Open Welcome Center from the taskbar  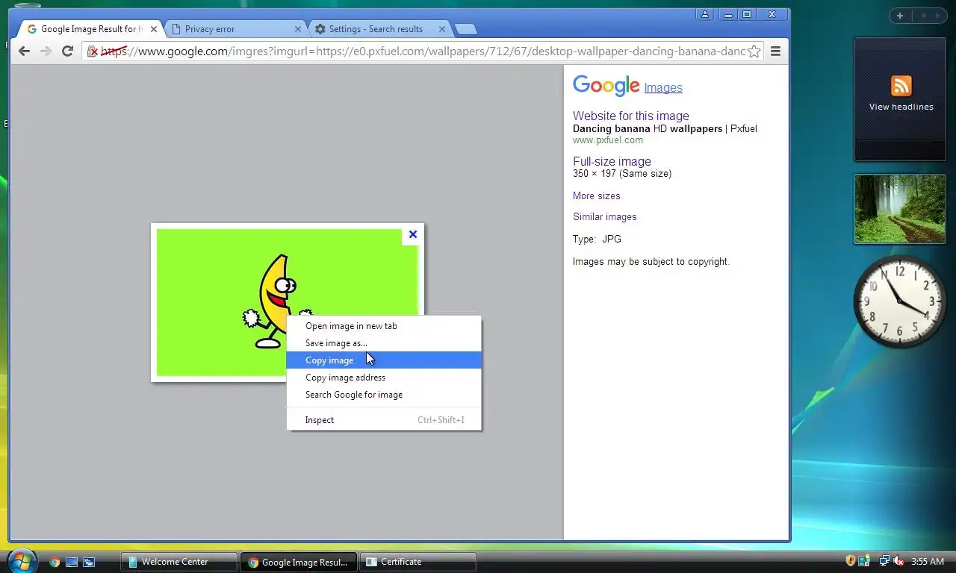click(x=179, y=562)
